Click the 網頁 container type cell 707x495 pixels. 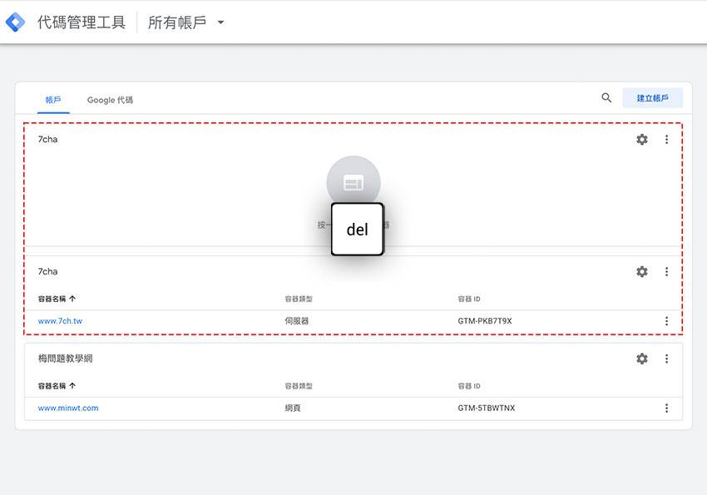coord(293,408)
